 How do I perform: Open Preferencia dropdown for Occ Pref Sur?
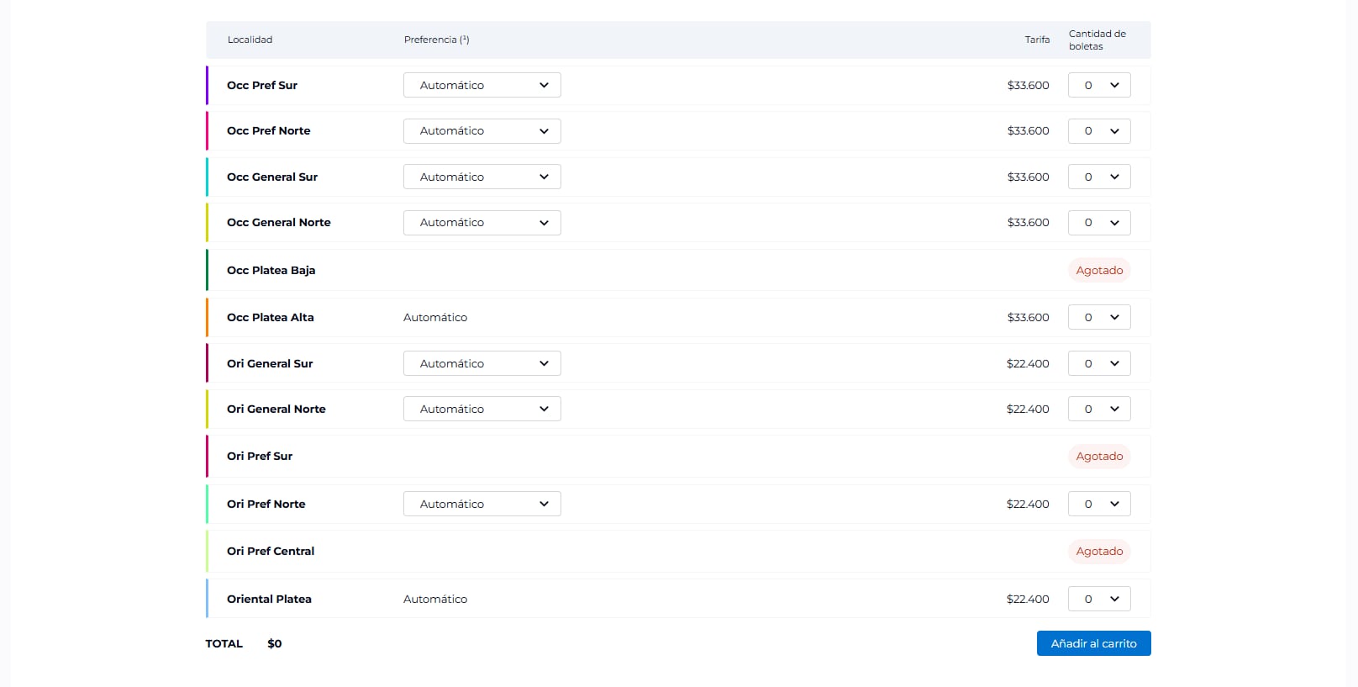(482, 85)
